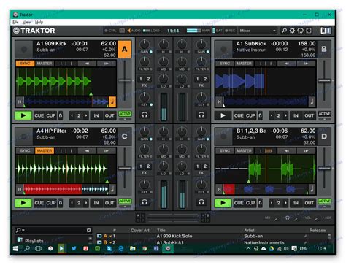Toggle loop ACTIVE on Deck B
Viewport: 346px width, 265px height.
(325, 114)
